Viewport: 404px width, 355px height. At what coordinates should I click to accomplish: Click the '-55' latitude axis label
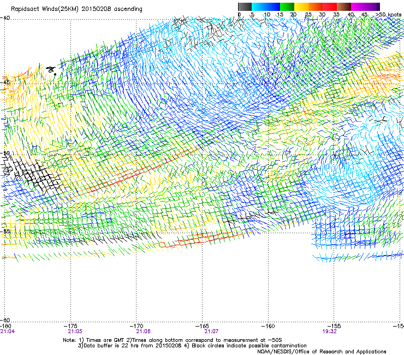coord(5,231)
